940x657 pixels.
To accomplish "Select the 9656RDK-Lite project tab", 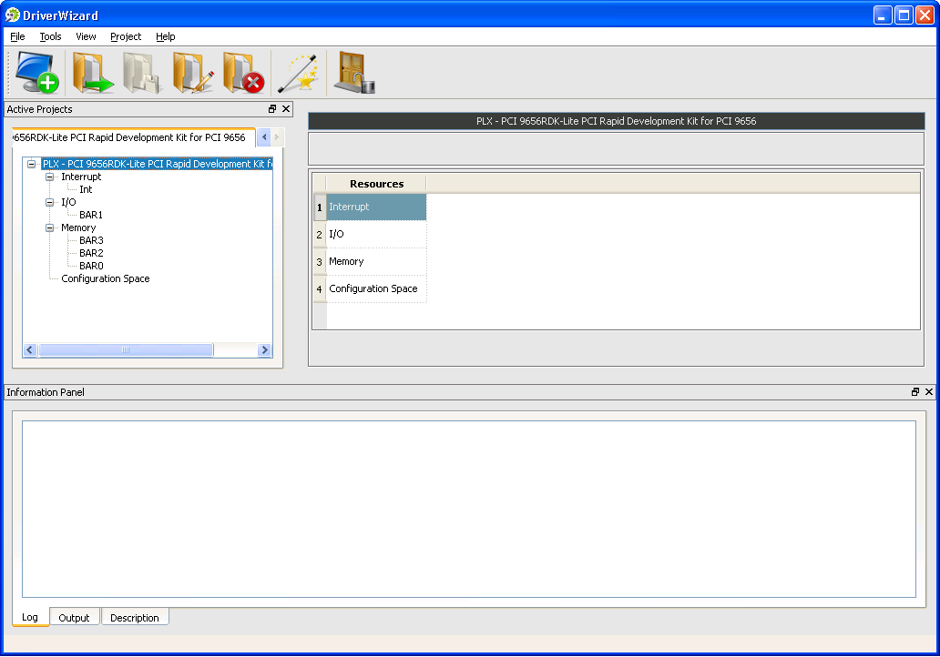I will coord(133,137).
